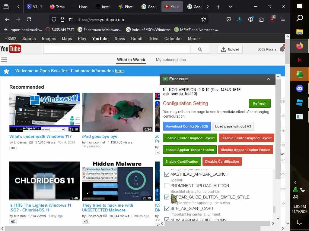Image resolution: width=309 pixels, height=231 pixels.
Task: Click the site permissions icon in address bar
Action: 71,20
